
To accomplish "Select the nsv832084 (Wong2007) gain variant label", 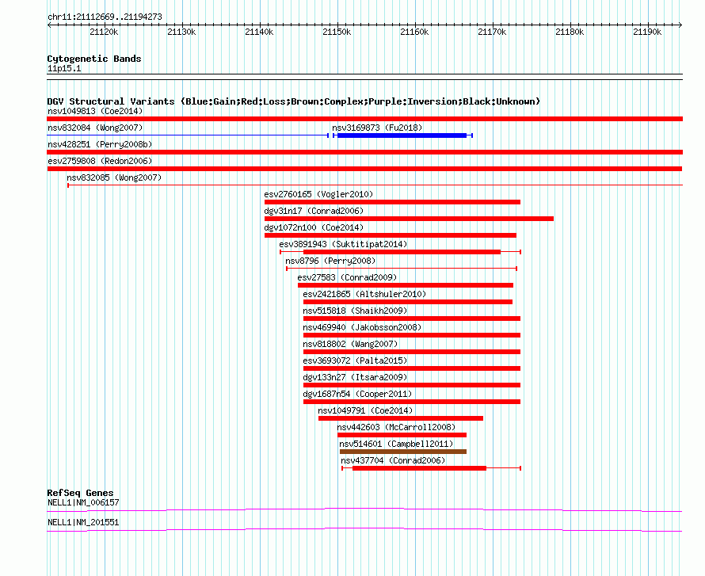I will [x=95, y=128].
